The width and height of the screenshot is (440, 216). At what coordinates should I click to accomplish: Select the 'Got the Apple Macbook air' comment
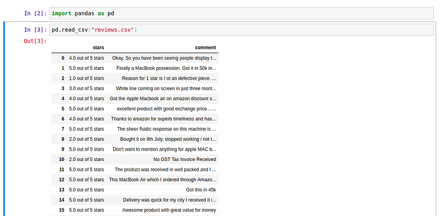[x=163, y=98]
